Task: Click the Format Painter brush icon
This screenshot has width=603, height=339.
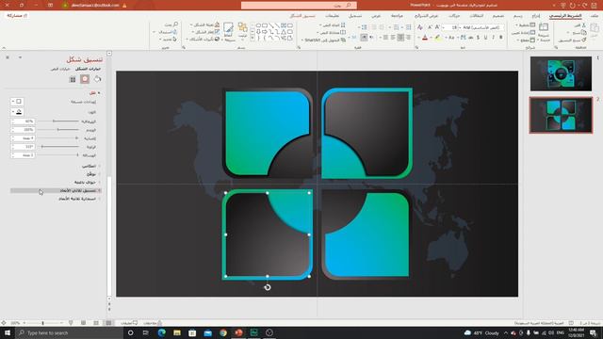Action: [584, 40]
